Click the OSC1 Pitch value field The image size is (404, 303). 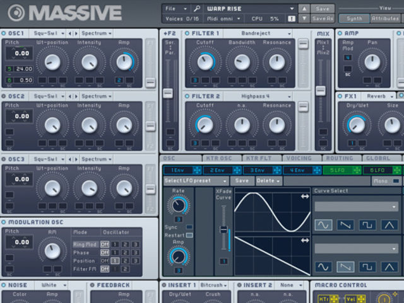point(20,54)
